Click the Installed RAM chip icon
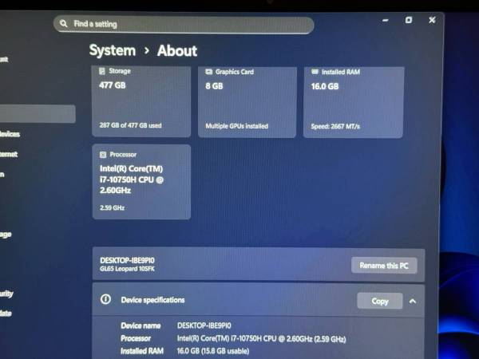The image size is (479, 359). pos(315,72)
